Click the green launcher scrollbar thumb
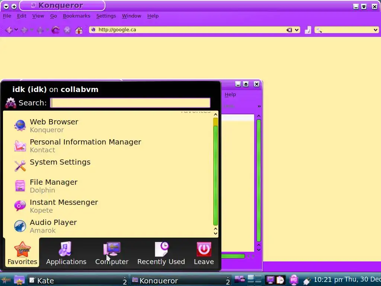381x286 pixels. pos(215,176)
